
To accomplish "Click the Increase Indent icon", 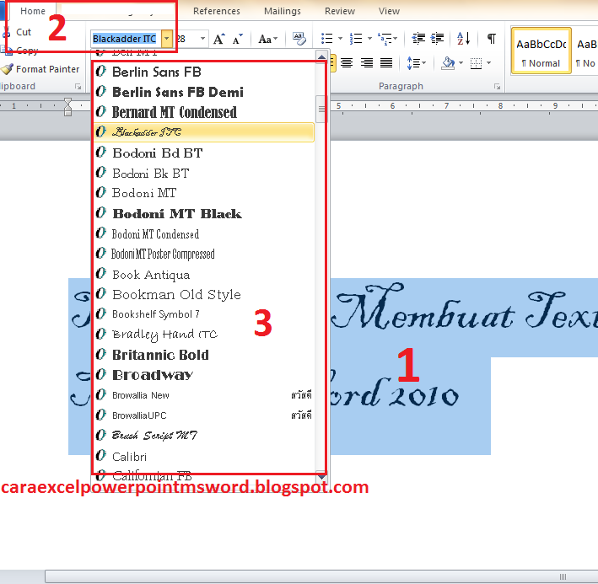I will click(437, 39).
